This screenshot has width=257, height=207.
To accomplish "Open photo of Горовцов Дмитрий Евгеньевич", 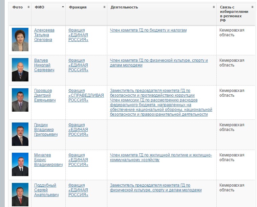I will click(x=20, y=100).
